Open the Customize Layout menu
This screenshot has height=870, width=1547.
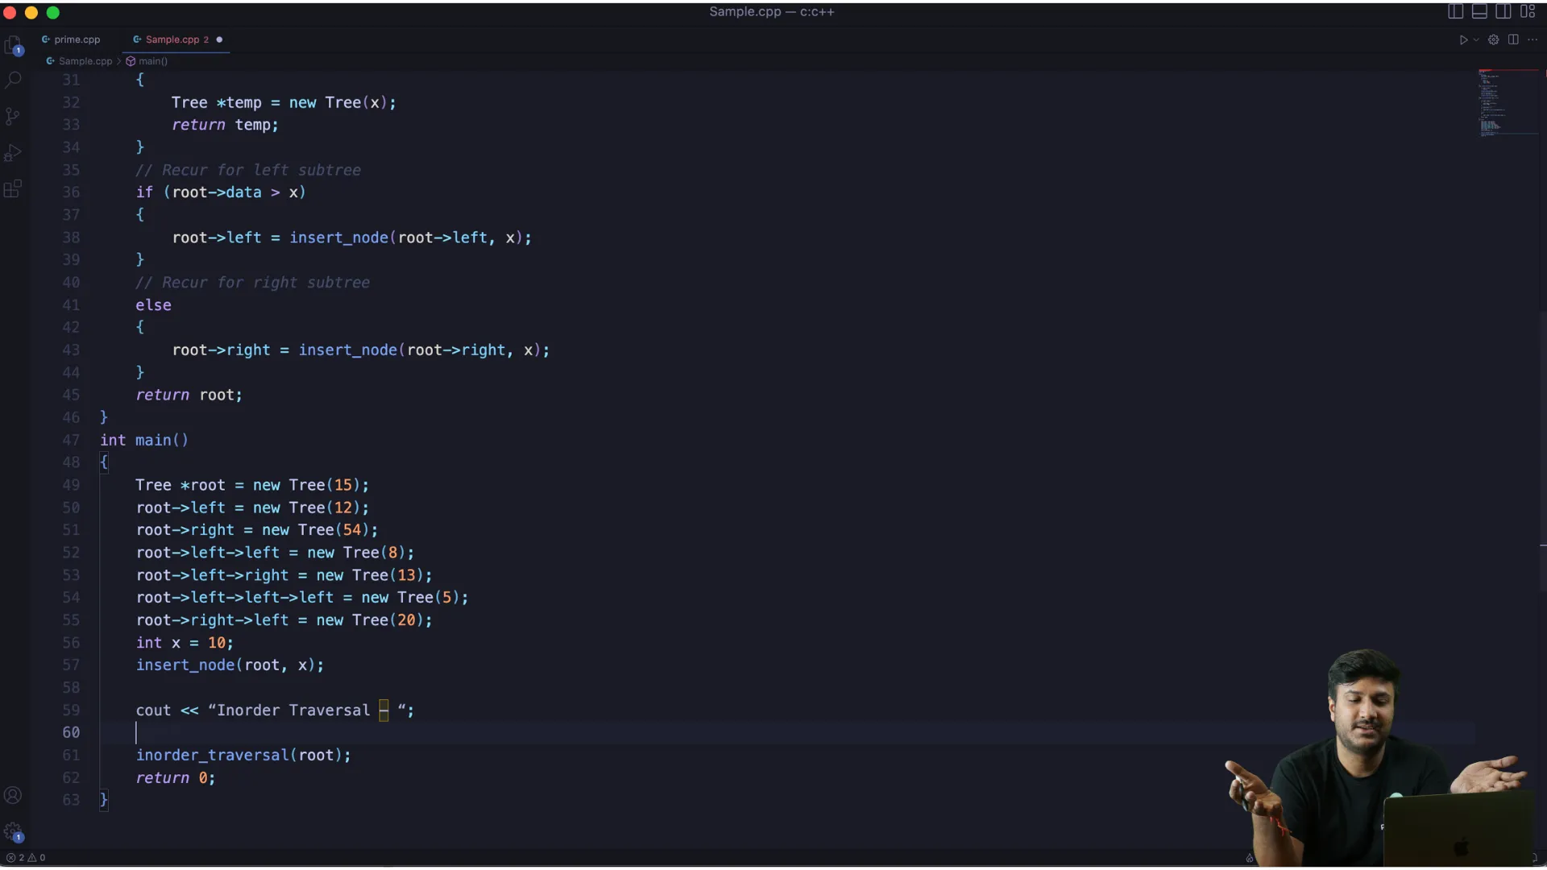pos(1528,11)
